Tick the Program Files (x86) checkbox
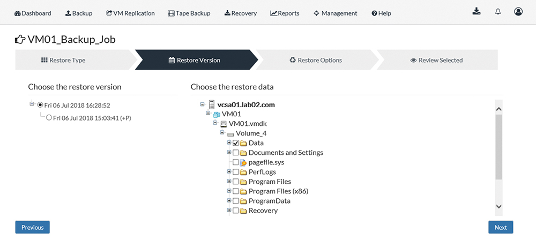 (235, 191)
